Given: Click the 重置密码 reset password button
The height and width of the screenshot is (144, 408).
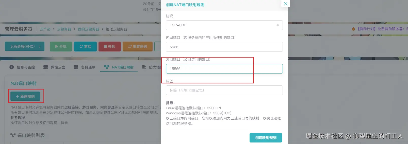Looking at the screenshot, I should [x=138, y=46].
